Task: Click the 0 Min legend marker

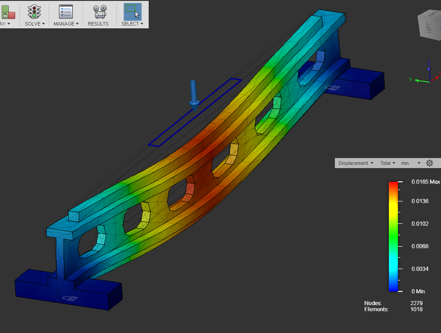Action: tap(419, 291)
